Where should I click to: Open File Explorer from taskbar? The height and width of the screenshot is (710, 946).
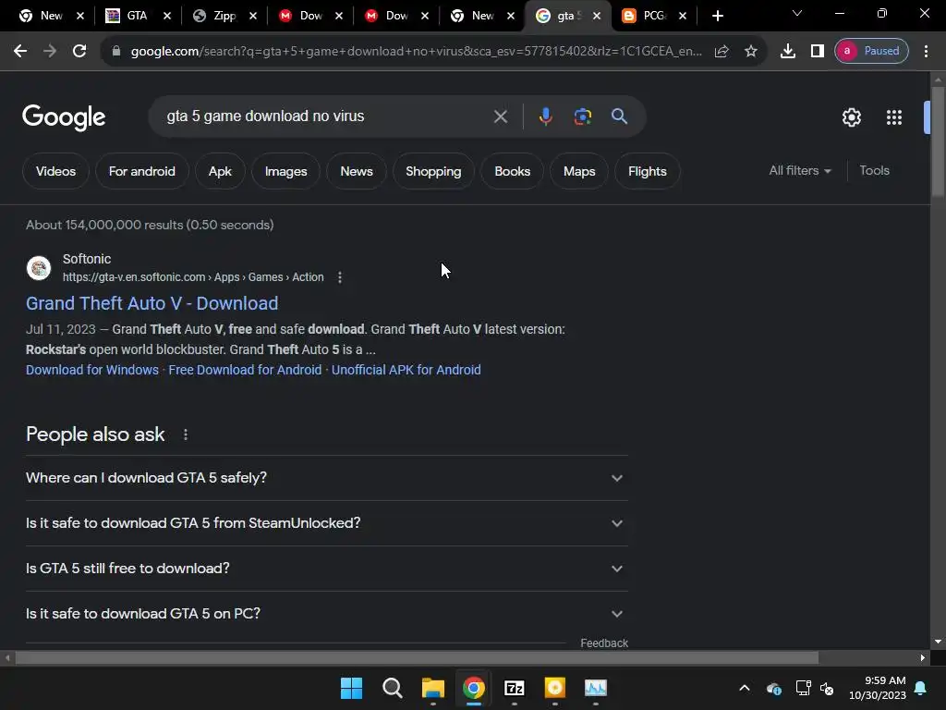point(432,688)
